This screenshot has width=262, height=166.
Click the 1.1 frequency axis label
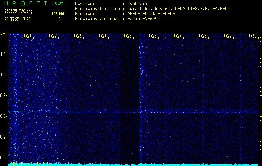click(x=3, y=54)
